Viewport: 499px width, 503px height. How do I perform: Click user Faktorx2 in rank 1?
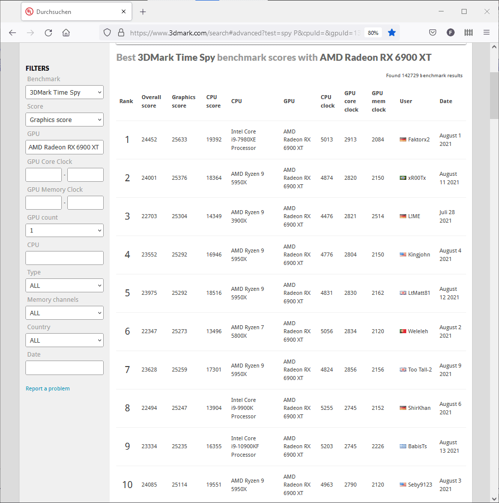419,139
